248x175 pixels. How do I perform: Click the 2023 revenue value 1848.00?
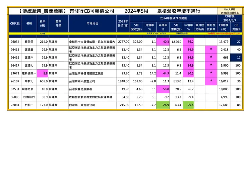click(124, 81)
